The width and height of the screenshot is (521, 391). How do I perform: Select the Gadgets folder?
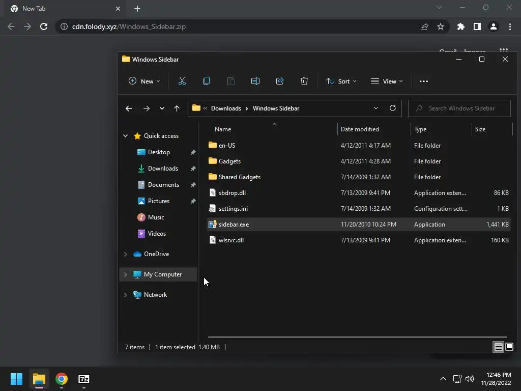[x=358, y=161]
